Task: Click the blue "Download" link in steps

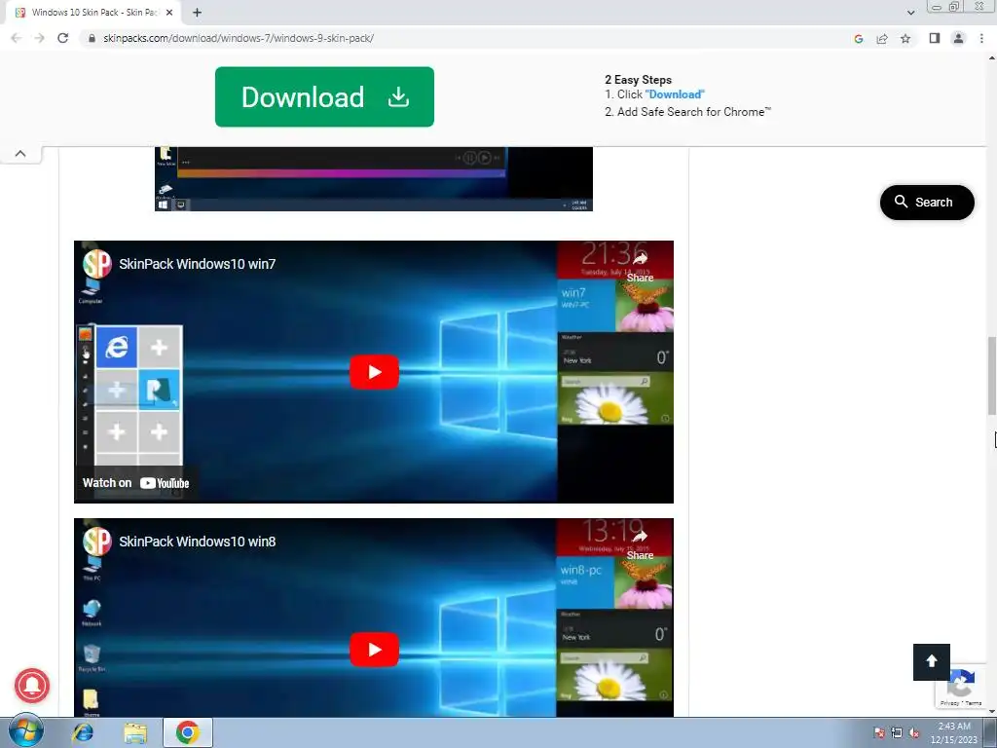Action: (675, 94)
